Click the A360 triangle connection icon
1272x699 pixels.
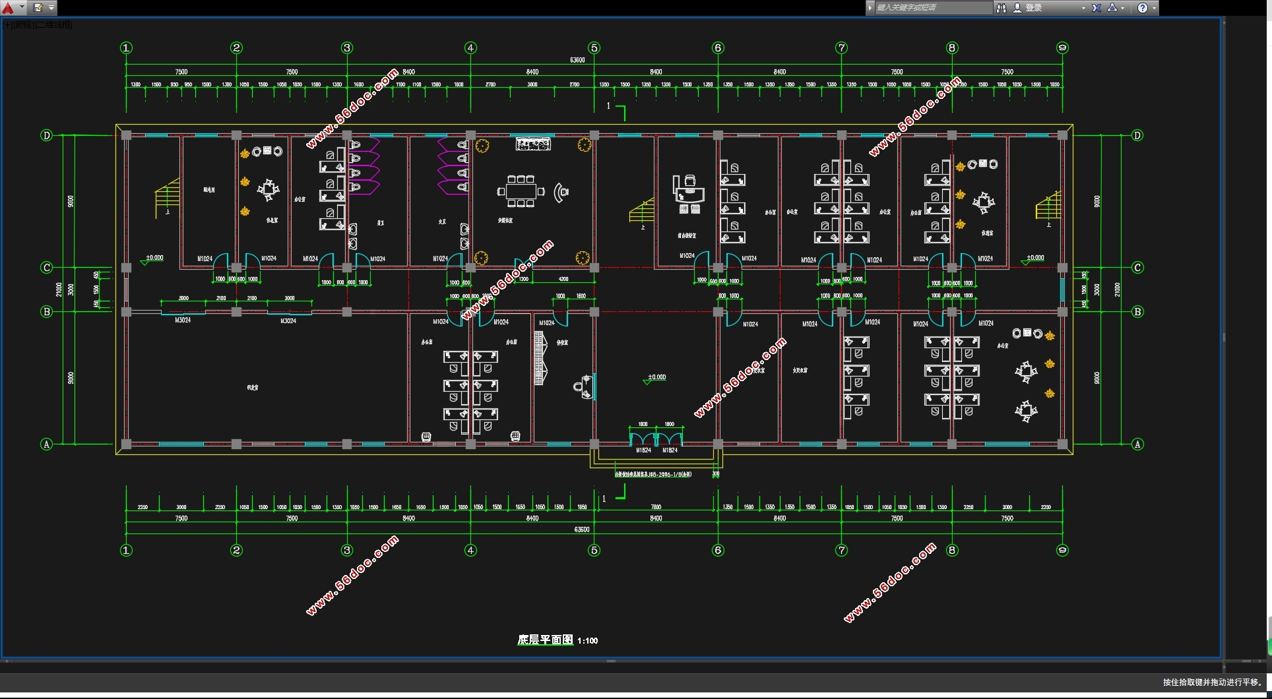(1112, 8)
